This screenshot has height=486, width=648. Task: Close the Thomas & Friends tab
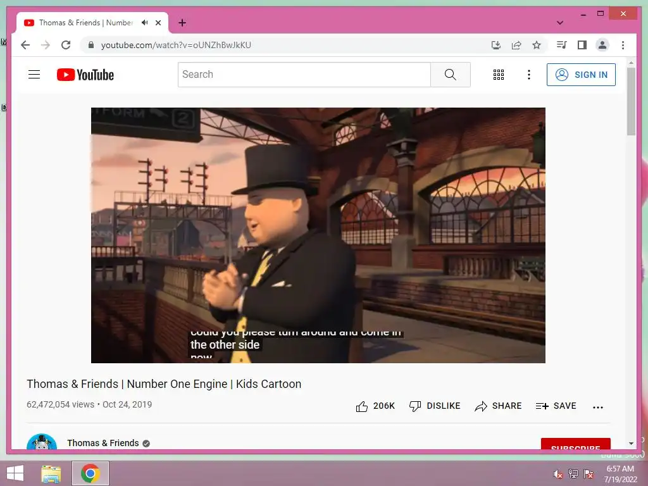click(x=158, y=23)
